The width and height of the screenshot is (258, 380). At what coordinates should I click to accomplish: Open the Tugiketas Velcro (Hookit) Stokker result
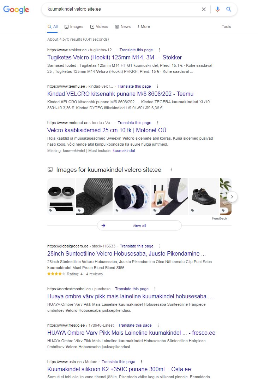point(114,57)
